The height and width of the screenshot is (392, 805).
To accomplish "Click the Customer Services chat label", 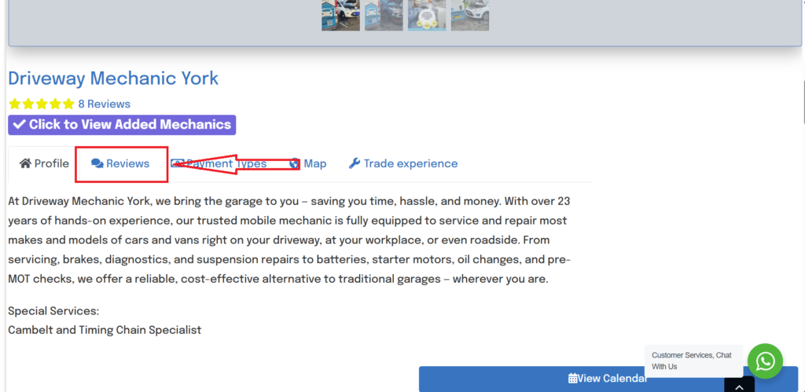I will point(692,361).
